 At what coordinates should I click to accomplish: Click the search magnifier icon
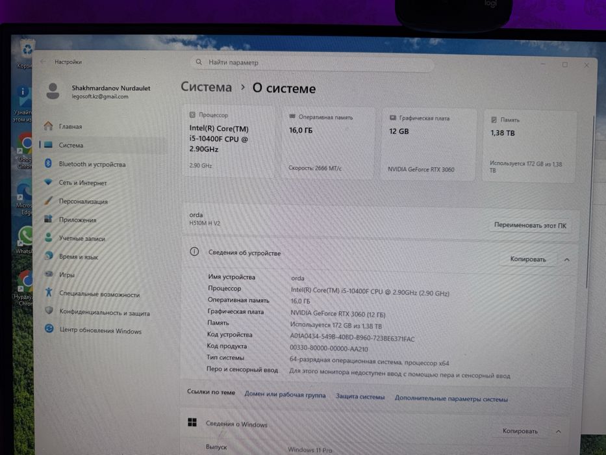(x=199, y=62)
